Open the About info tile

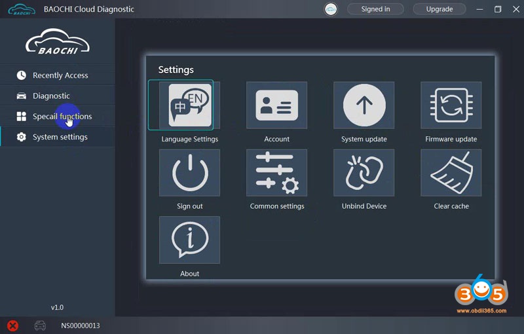[x=189, y=240]
